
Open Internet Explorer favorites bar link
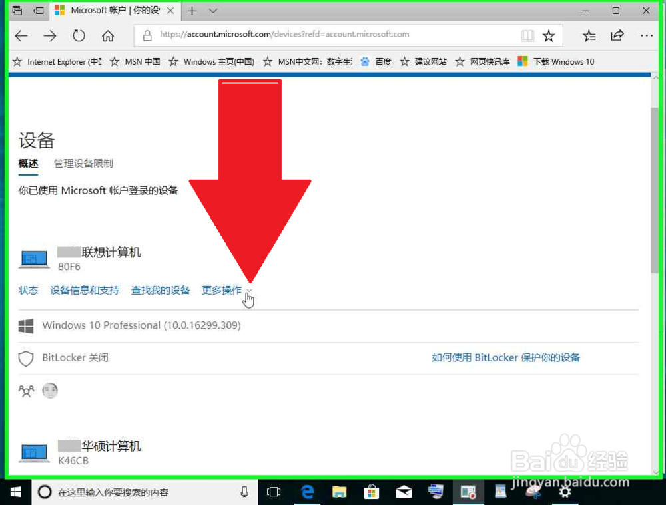point(57,62)
